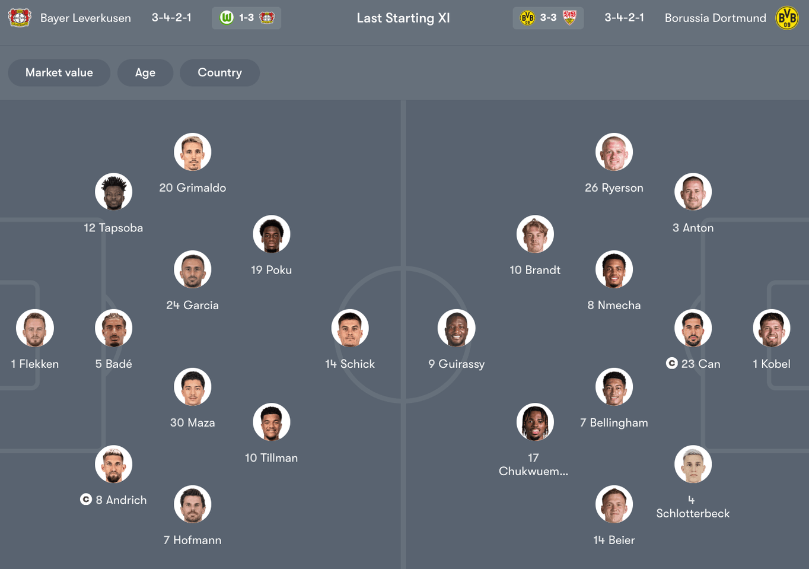Open the Wolfsburg 1-3 Leverkusen match result
Viewport: 809px width, 569px height.
246,18
